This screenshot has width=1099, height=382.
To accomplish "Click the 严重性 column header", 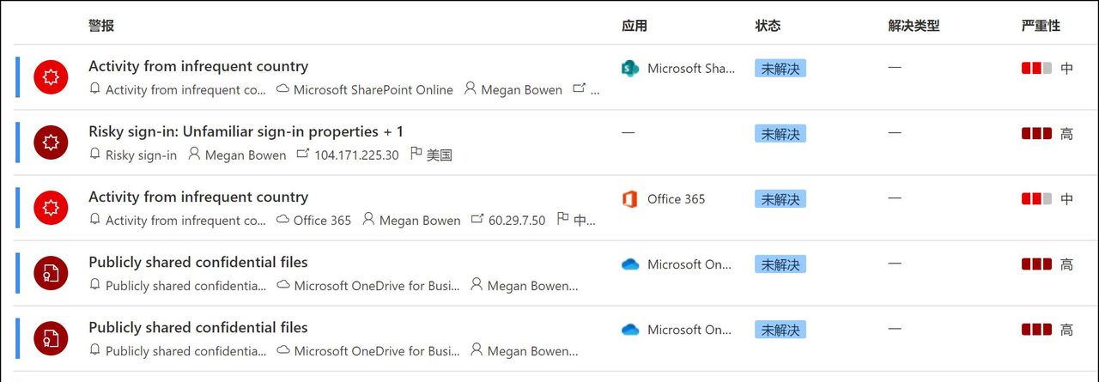I will point(1041,26).
